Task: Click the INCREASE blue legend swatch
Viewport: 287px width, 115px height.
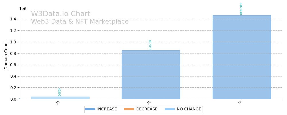Action: tap(90, 109)
